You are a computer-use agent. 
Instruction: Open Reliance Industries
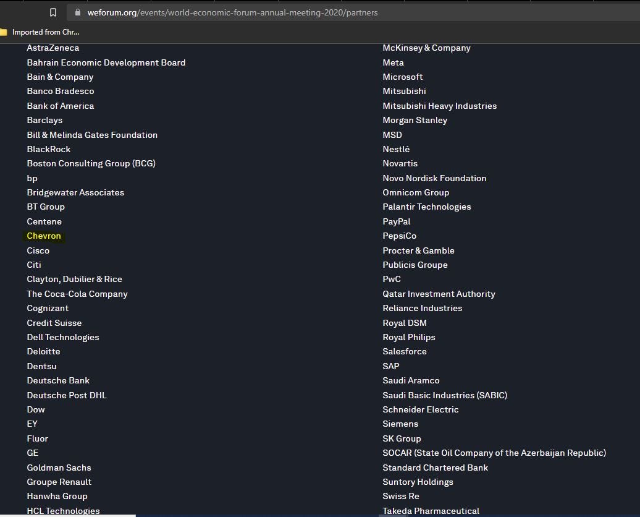(x=423, y=308)
